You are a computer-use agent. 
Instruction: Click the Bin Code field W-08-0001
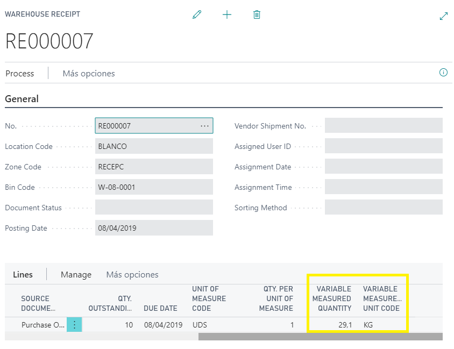(154, 187)
